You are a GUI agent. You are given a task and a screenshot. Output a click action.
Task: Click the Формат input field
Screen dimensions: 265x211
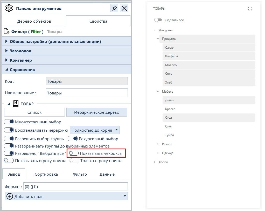pos(75,187)
